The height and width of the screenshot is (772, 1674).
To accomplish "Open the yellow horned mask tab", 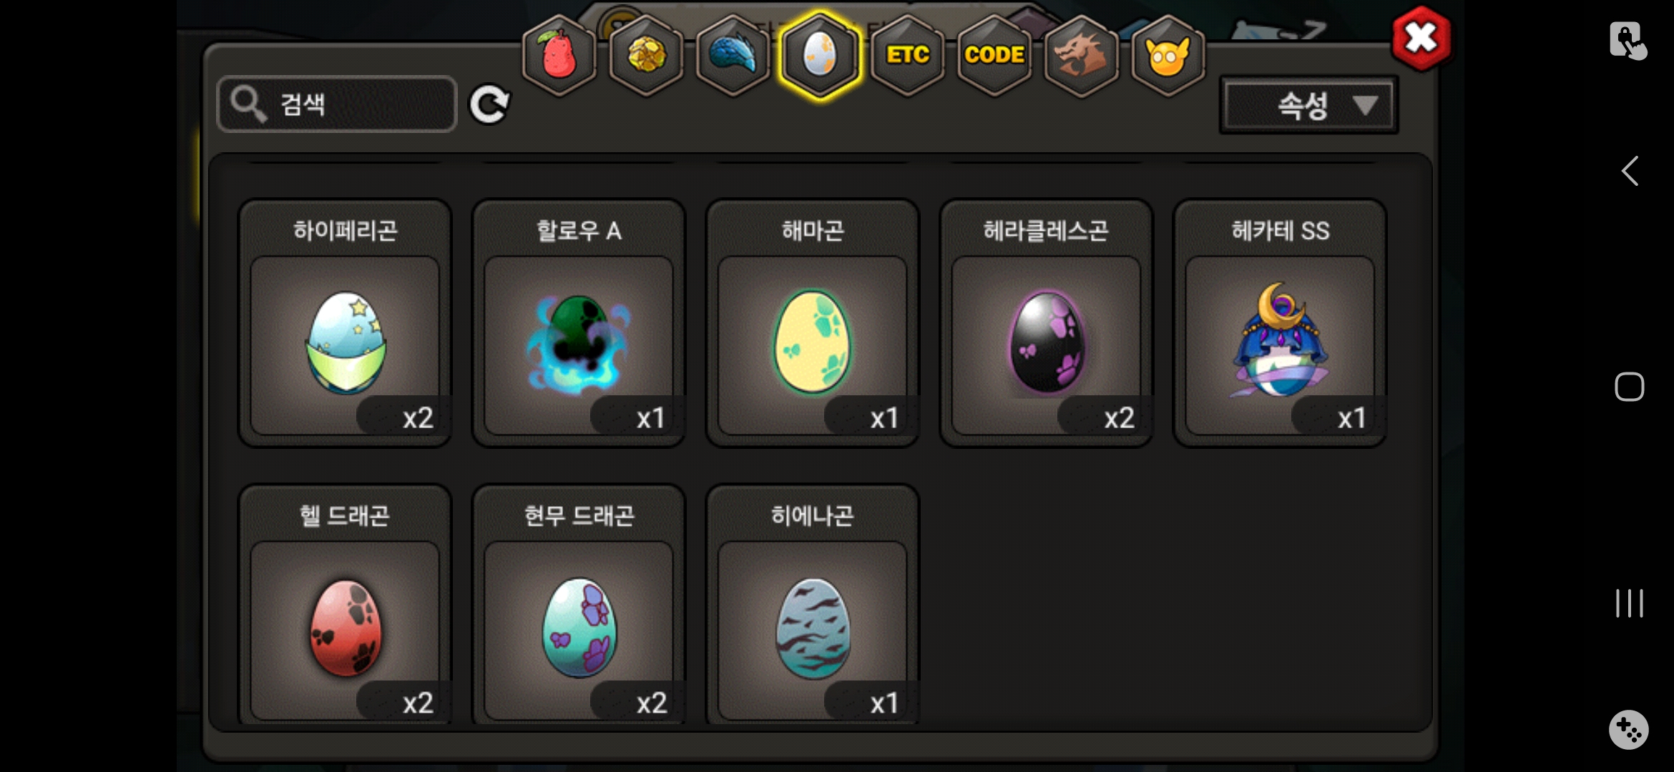I will (x=1168, y=55).
